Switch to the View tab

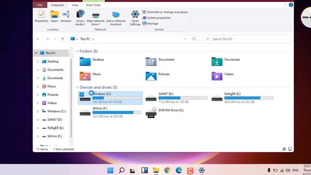coord(75,5)
